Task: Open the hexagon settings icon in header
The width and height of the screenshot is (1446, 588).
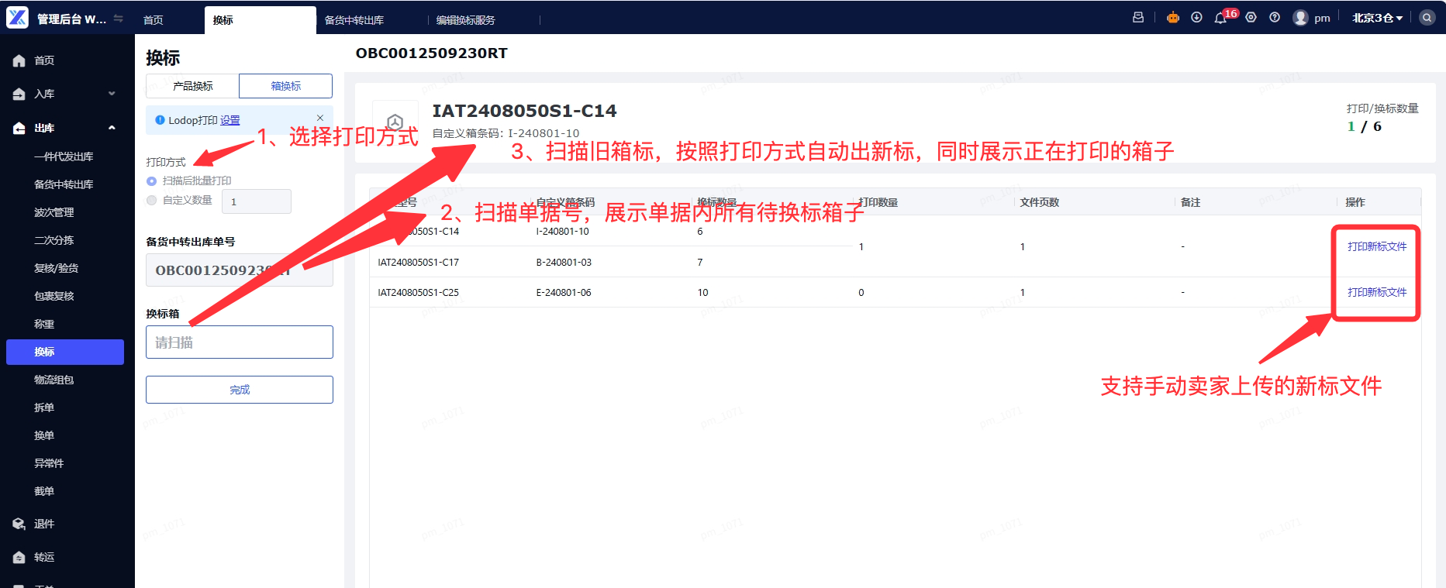Action: pyautogui.click(x=1251, y=18)
